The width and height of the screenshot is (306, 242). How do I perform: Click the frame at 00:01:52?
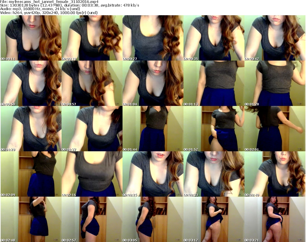point(214,129)
